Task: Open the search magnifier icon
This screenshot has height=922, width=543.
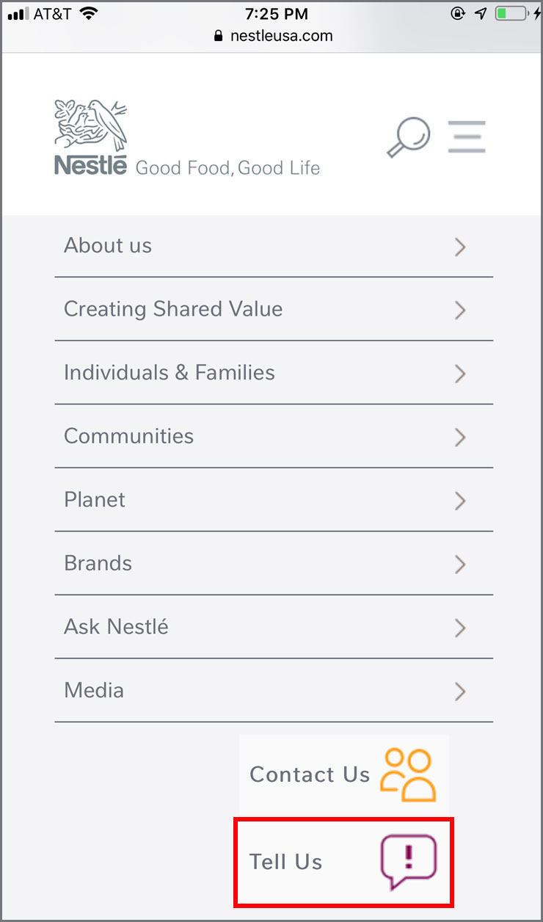Action: pyautogui.click(x=408, y=137)
